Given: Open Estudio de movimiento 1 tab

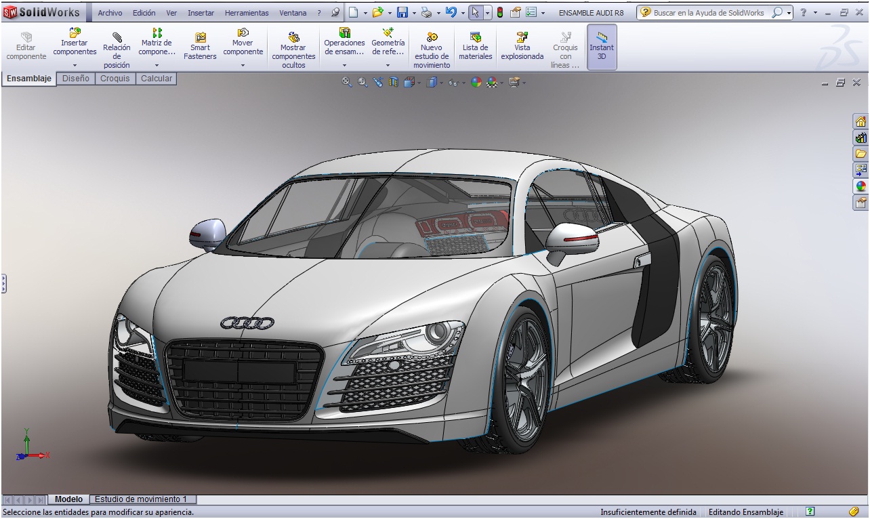Looking at the screenshot, I should 141,499.
